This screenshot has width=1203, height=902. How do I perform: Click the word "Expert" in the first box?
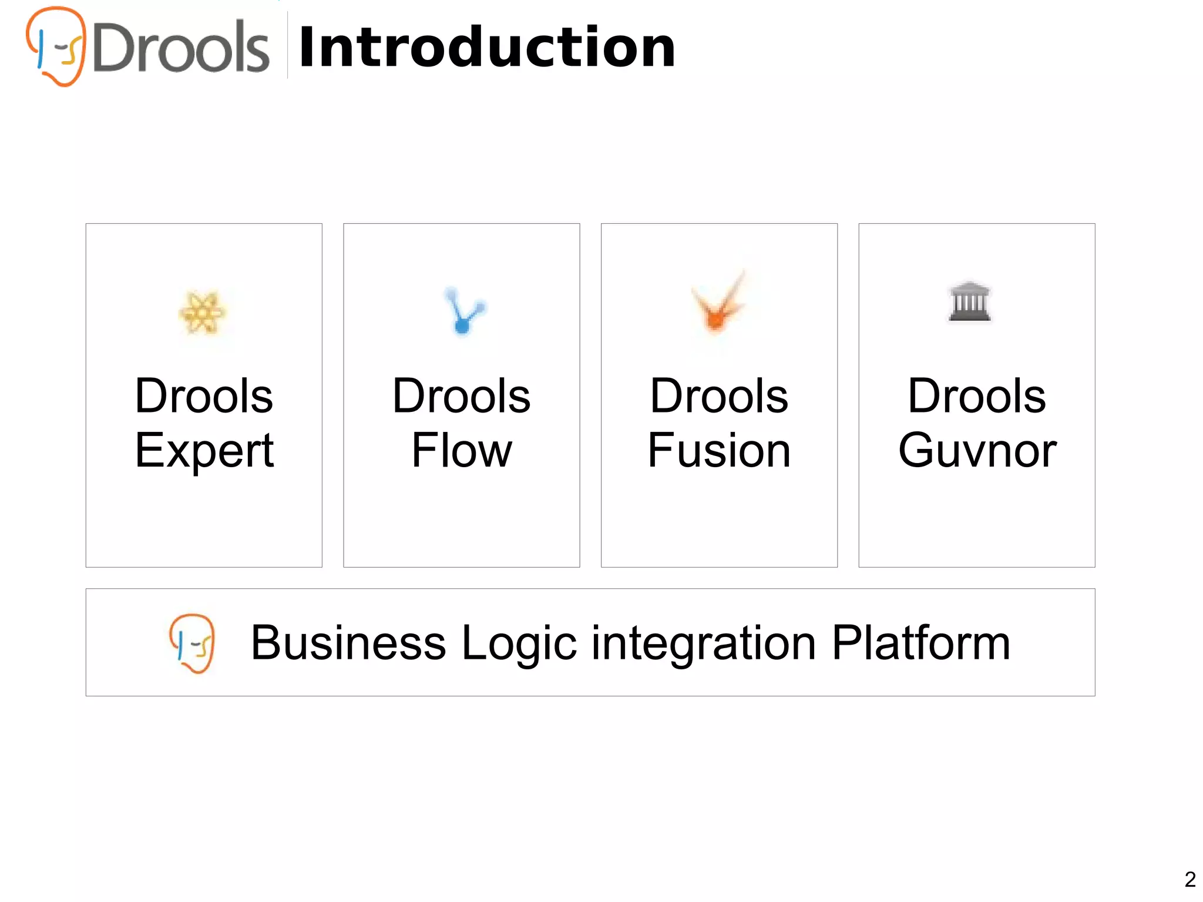(x=204, y=451)
